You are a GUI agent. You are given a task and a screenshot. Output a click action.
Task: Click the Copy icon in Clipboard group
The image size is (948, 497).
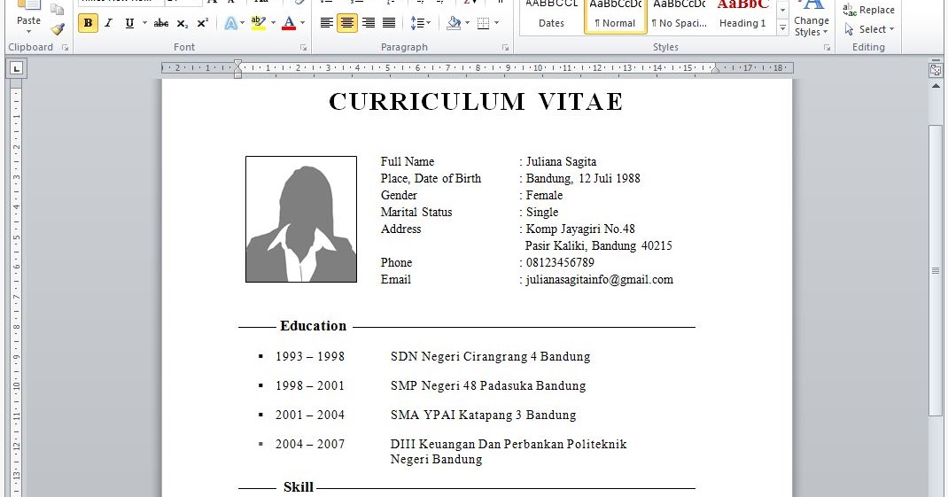click(58, 9)
